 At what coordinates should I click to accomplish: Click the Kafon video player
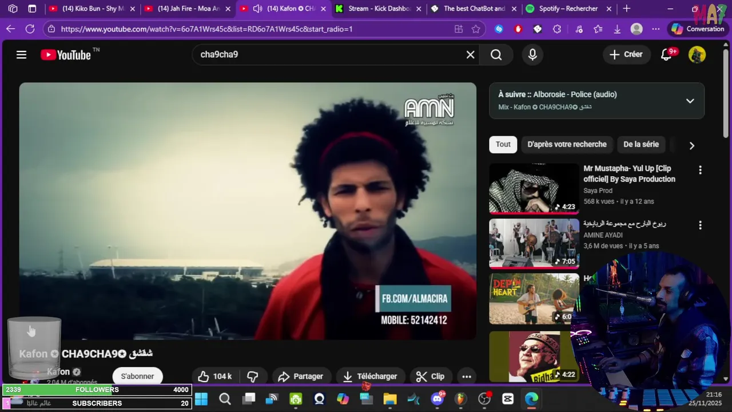248,211
